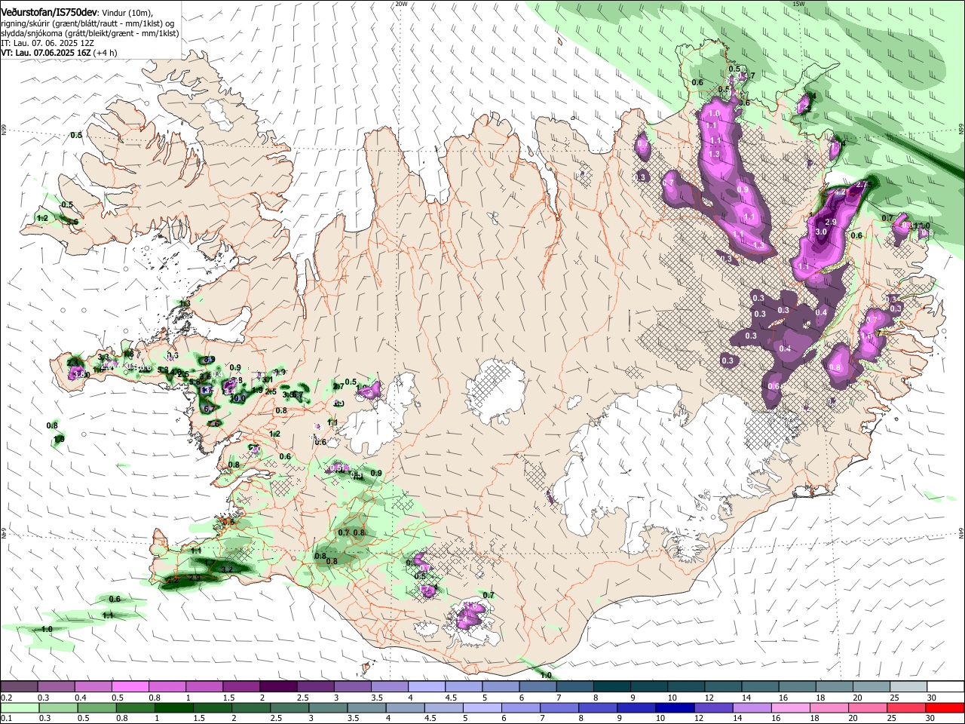Click the slydda/snjókoma legend description line
The height and width of the screenshot is (724, 965).
90,33
